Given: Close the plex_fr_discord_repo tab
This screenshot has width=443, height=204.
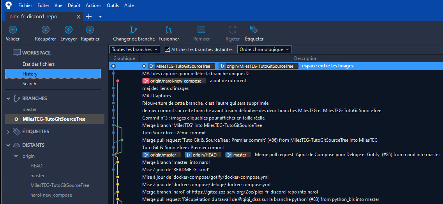Looking at the screenshot, I should click(x=79, y=17).
